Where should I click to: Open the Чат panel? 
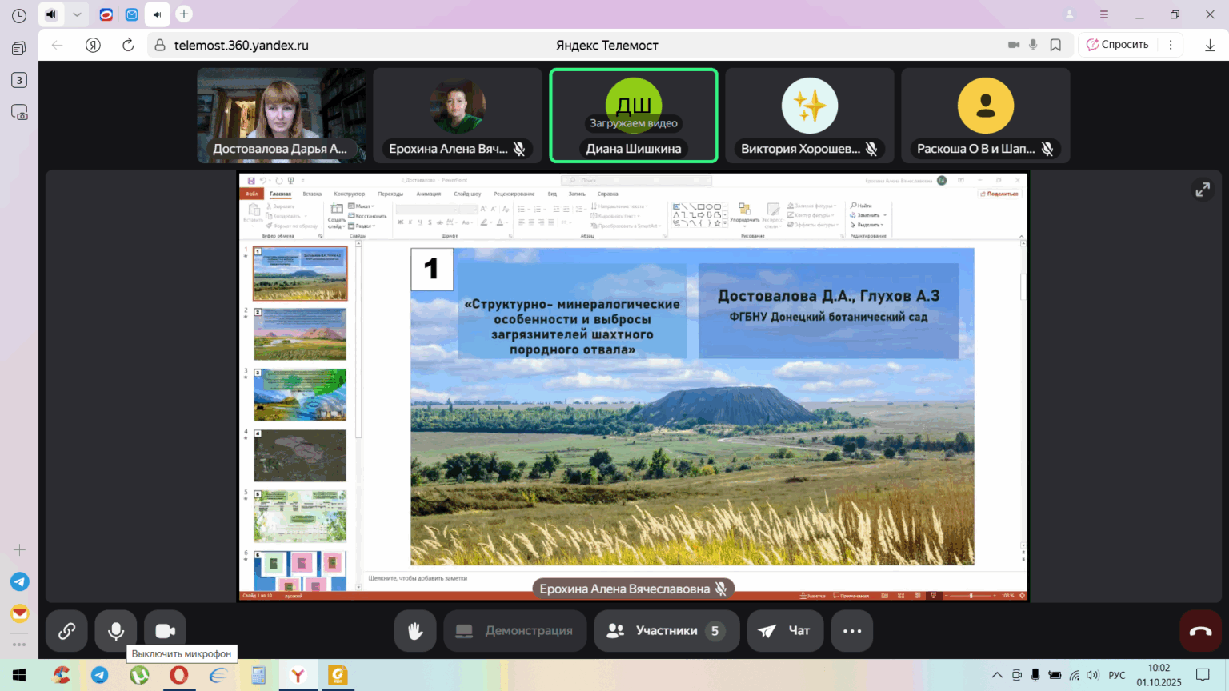point(784,631)
